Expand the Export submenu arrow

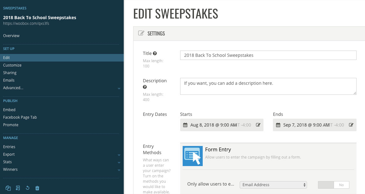click(119, 155)
